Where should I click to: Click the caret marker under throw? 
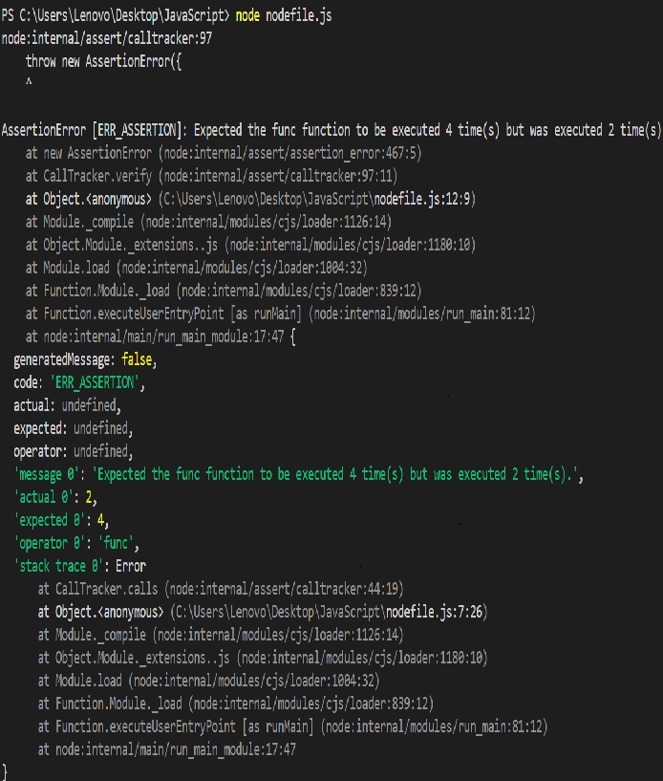tap(29, 83)
